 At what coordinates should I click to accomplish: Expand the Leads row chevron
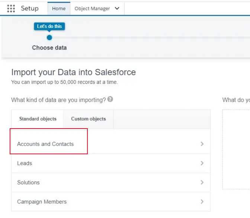click(x=202, y=163)
